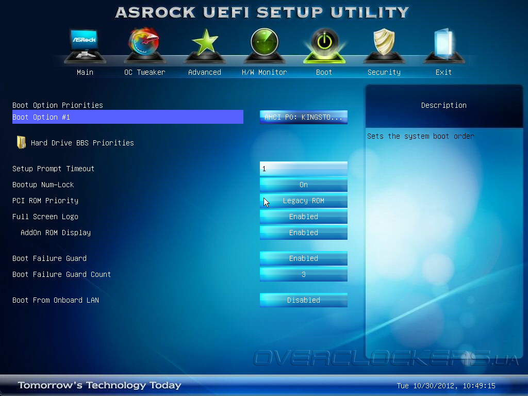Image resolution: width=528 pixels, height=396 pixels.
Task: Toggle AddOn ROM Display Enabled value
Action: click(303, 233)
